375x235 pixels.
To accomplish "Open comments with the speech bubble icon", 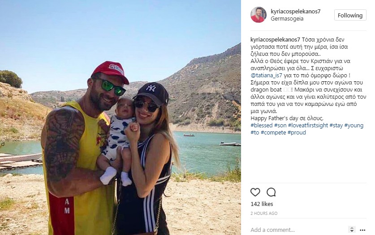I will [271, 192].
